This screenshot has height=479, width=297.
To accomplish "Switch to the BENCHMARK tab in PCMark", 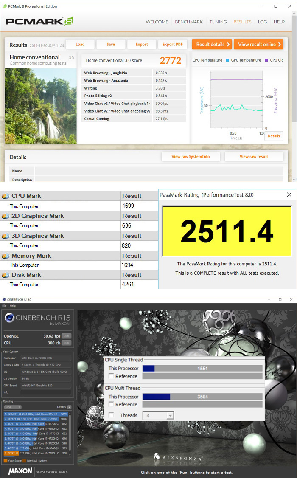I will (x=189, y=22).
